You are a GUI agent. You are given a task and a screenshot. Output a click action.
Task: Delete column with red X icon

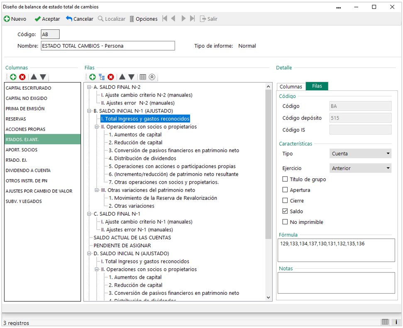point(22,77)
